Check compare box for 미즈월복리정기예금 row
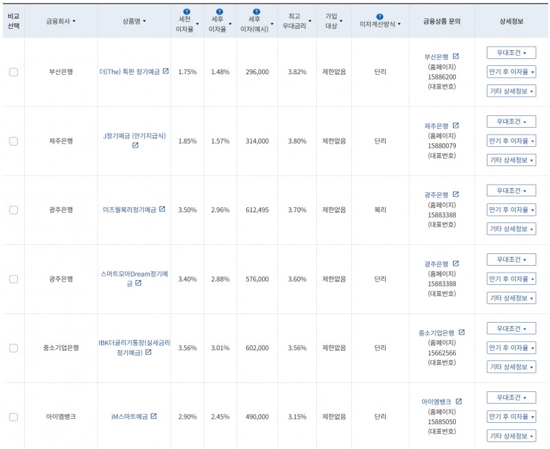The width and height of the screenshot is (550, 449). (x=13, y=210)
